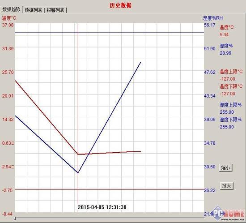Screen dimensions: 246x223
Task: Click the 温度°C axis title at top left
Action: 9,18
